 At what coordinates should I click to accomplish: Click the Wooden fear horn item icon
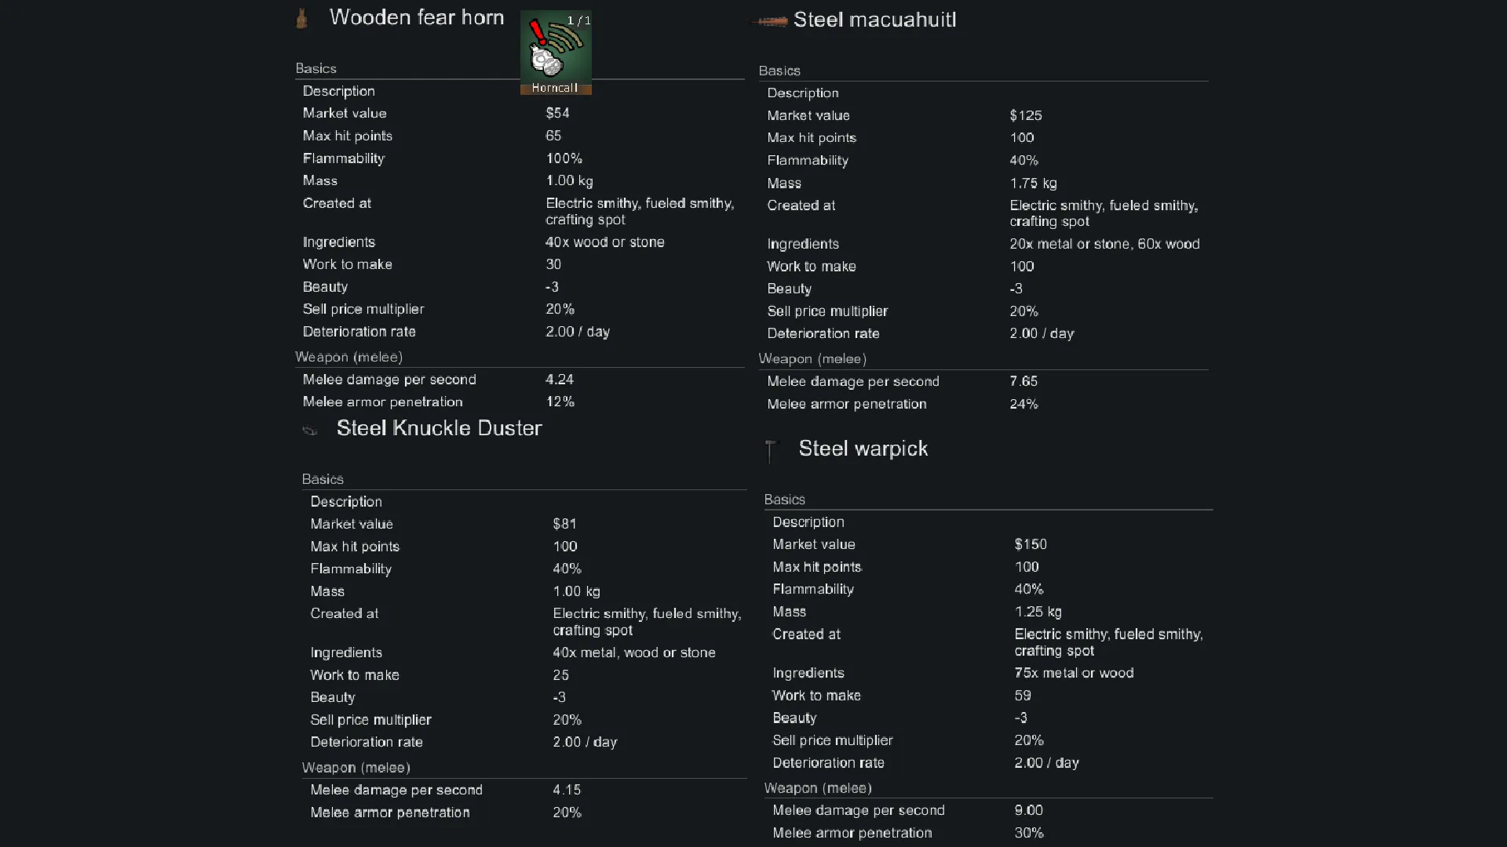click(301, 18)
